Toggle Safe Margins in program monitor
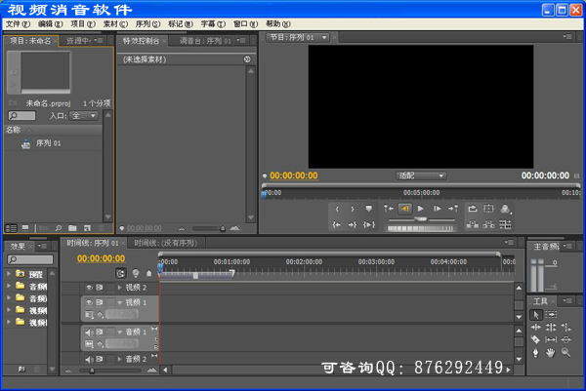The image size is (586, 391). (x=488, y=209)
